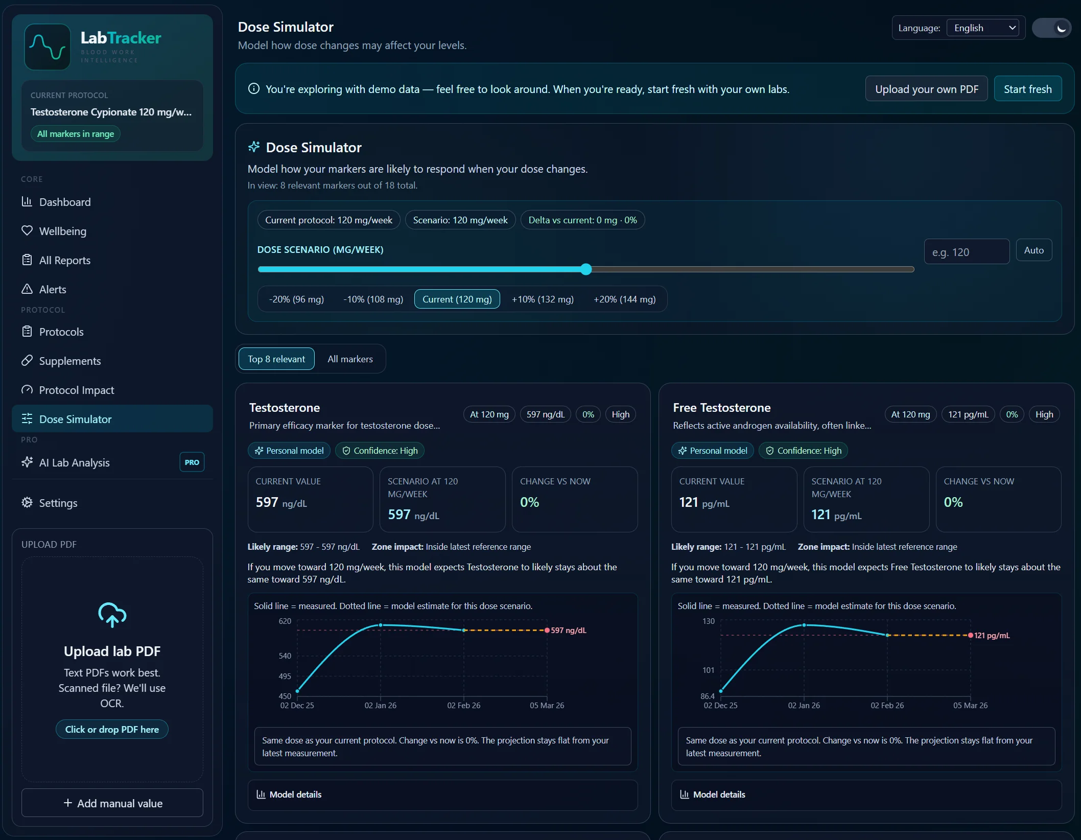Viewport: 1081px width, 840px height.
Task: Open Dashboard via its bar chart icon
Action: [27, 202]
